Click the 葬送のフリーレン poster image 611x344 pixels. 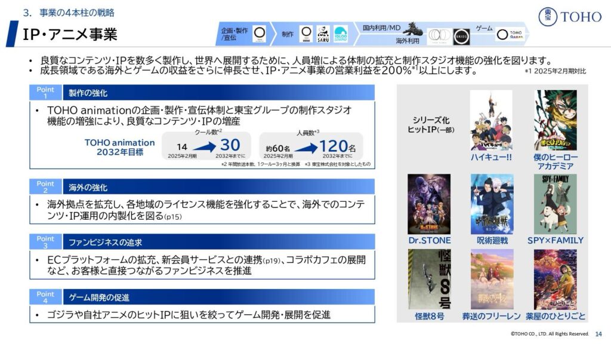click(492, 279)
